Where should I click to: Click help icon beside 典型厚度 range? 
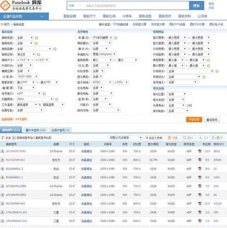(208, 60)
